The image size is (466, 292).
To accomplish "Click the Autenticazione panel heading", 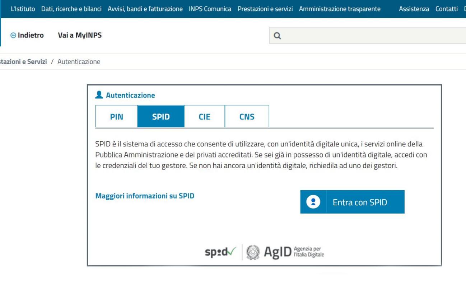I will tap(130, 95).
